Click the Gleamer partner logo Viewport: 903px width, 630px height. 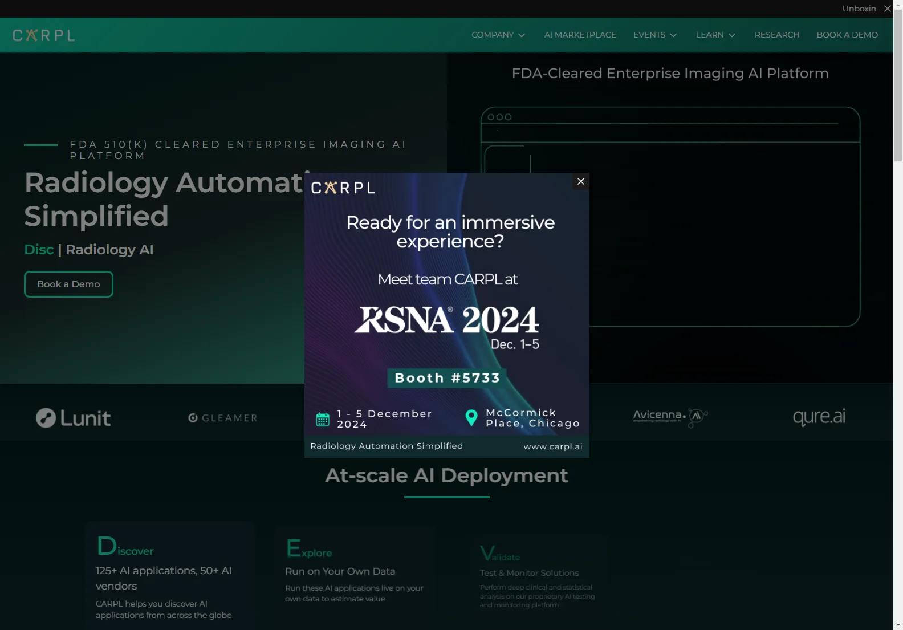[x=222, y=418]
